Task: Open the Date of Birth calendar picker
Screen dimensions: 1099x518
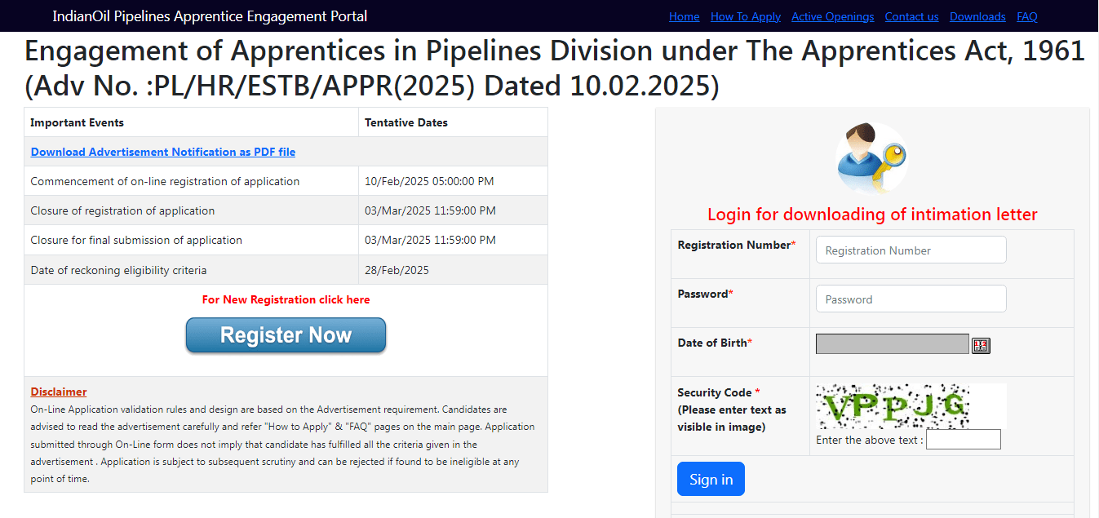Action: [x=981, y=345]
